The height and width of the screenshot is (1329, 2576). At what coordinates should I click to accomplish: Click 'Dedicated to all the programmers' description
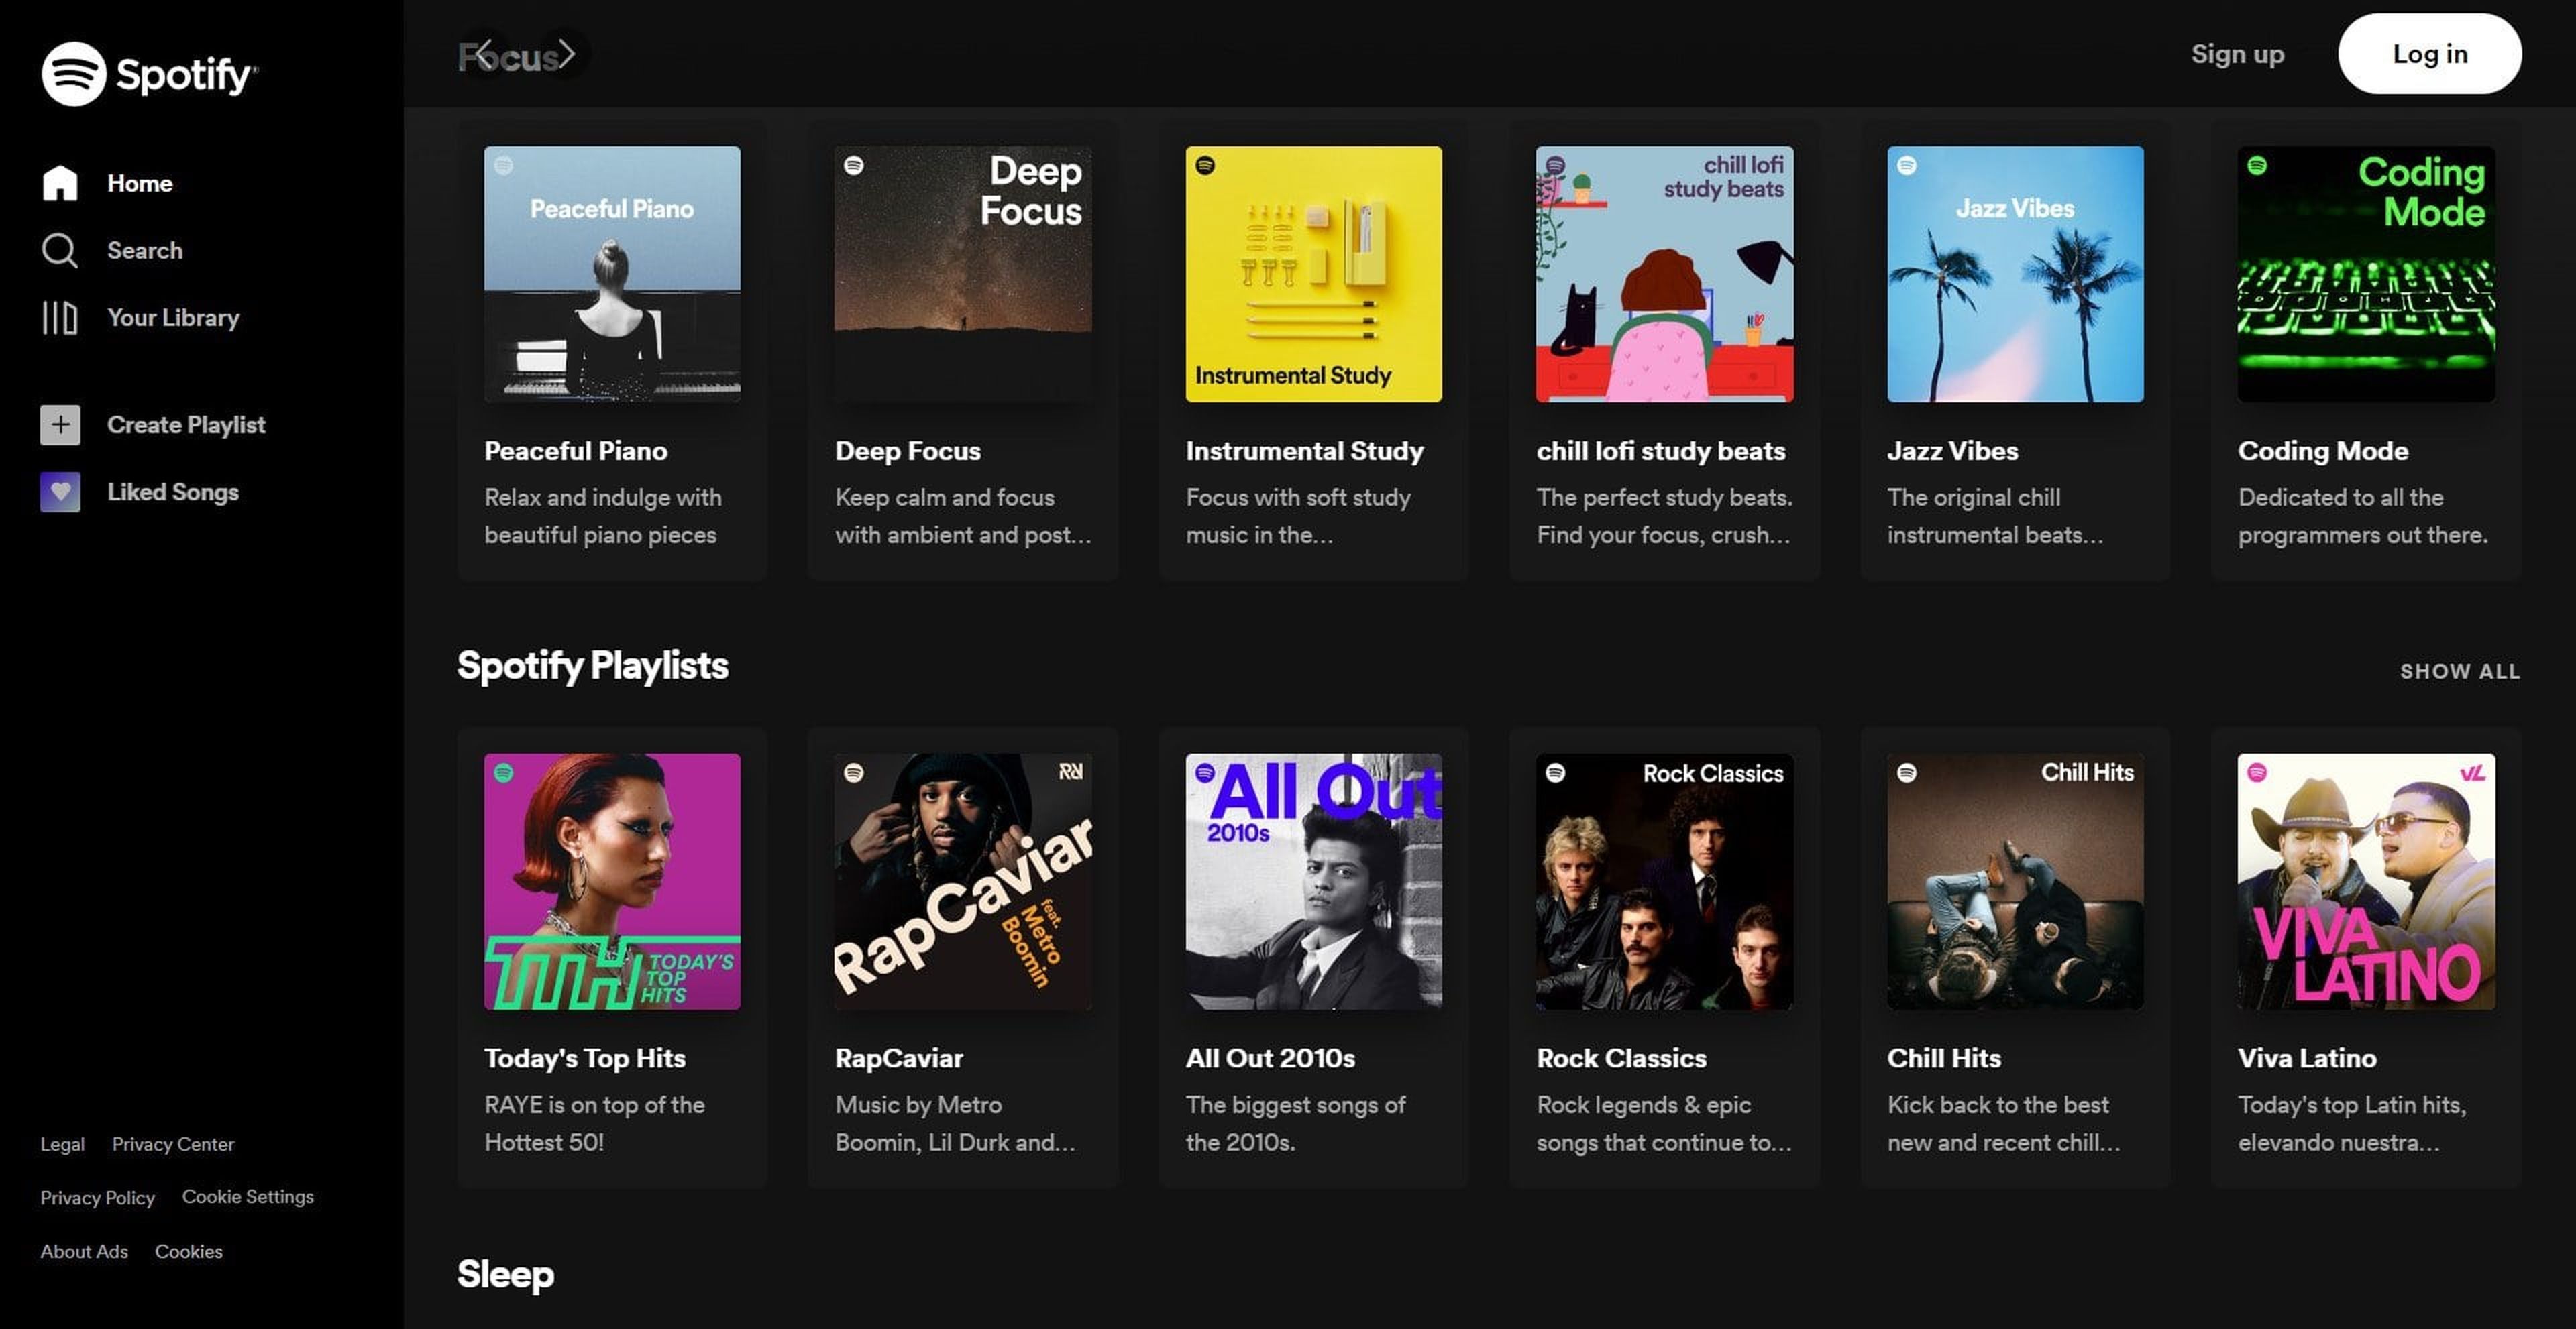pyautogui.click(x=2363, y=516)
